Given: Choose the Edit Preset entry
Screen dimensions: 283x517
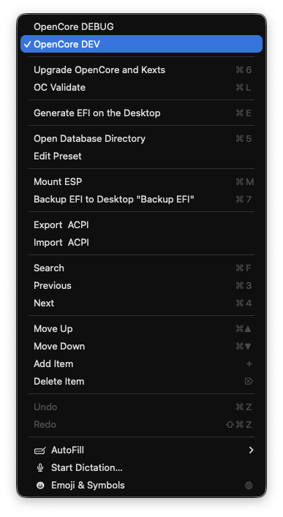Looking at the screenshot, I should click(142, 156).
